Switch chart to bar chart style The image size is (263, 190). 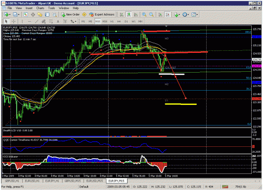pyautogui.click(x=122, y=15)
